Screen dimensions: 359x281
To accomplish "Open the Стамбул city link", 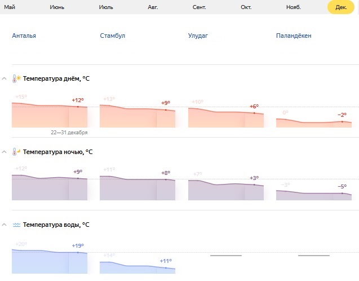I will [x=112, y=36].
